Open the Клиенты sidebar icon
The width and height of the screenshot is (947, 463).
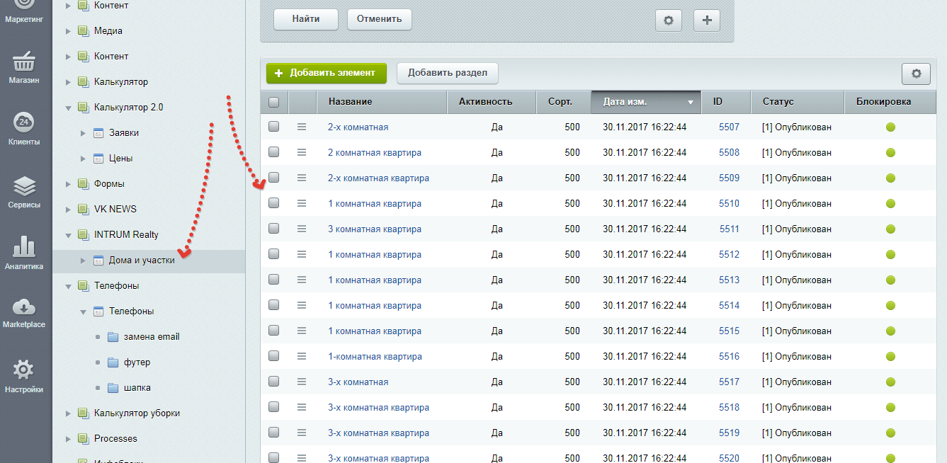click(24, 128)
